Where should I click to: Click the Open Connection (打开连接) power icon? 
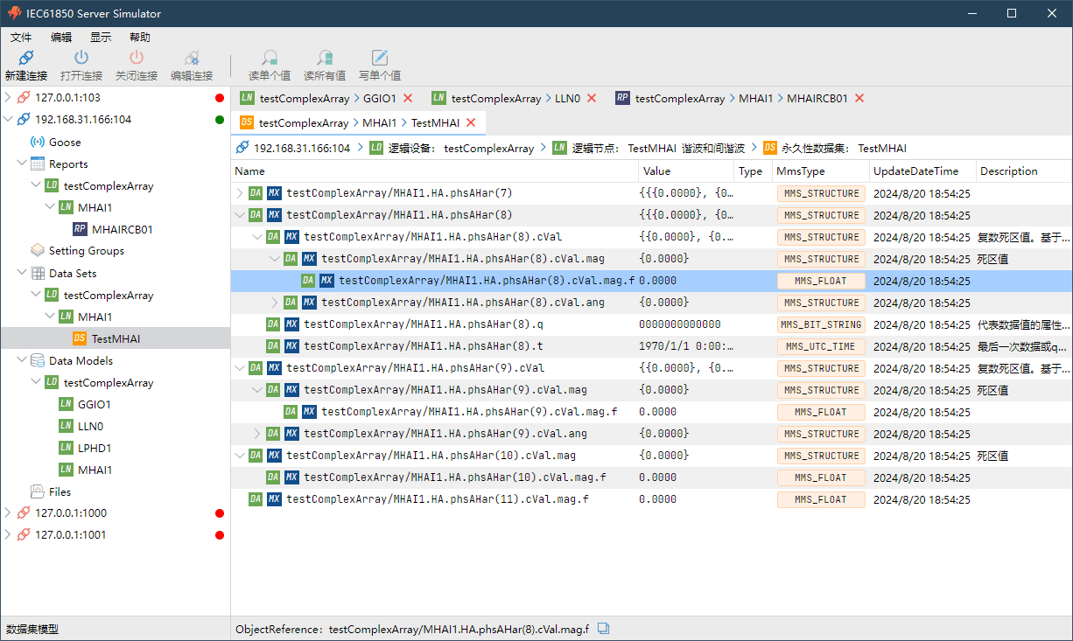click(x=81, y=59)
